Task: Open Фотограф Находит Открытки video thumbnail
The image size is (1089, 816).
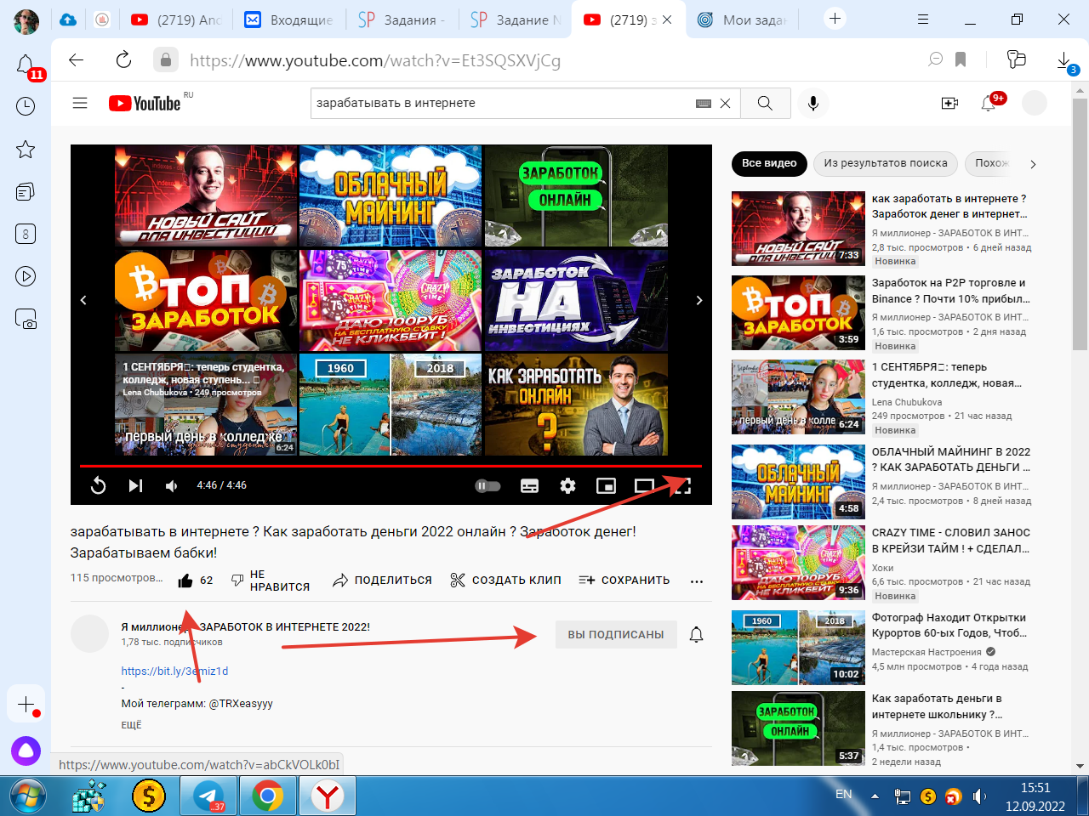Action: click(798, 648)
